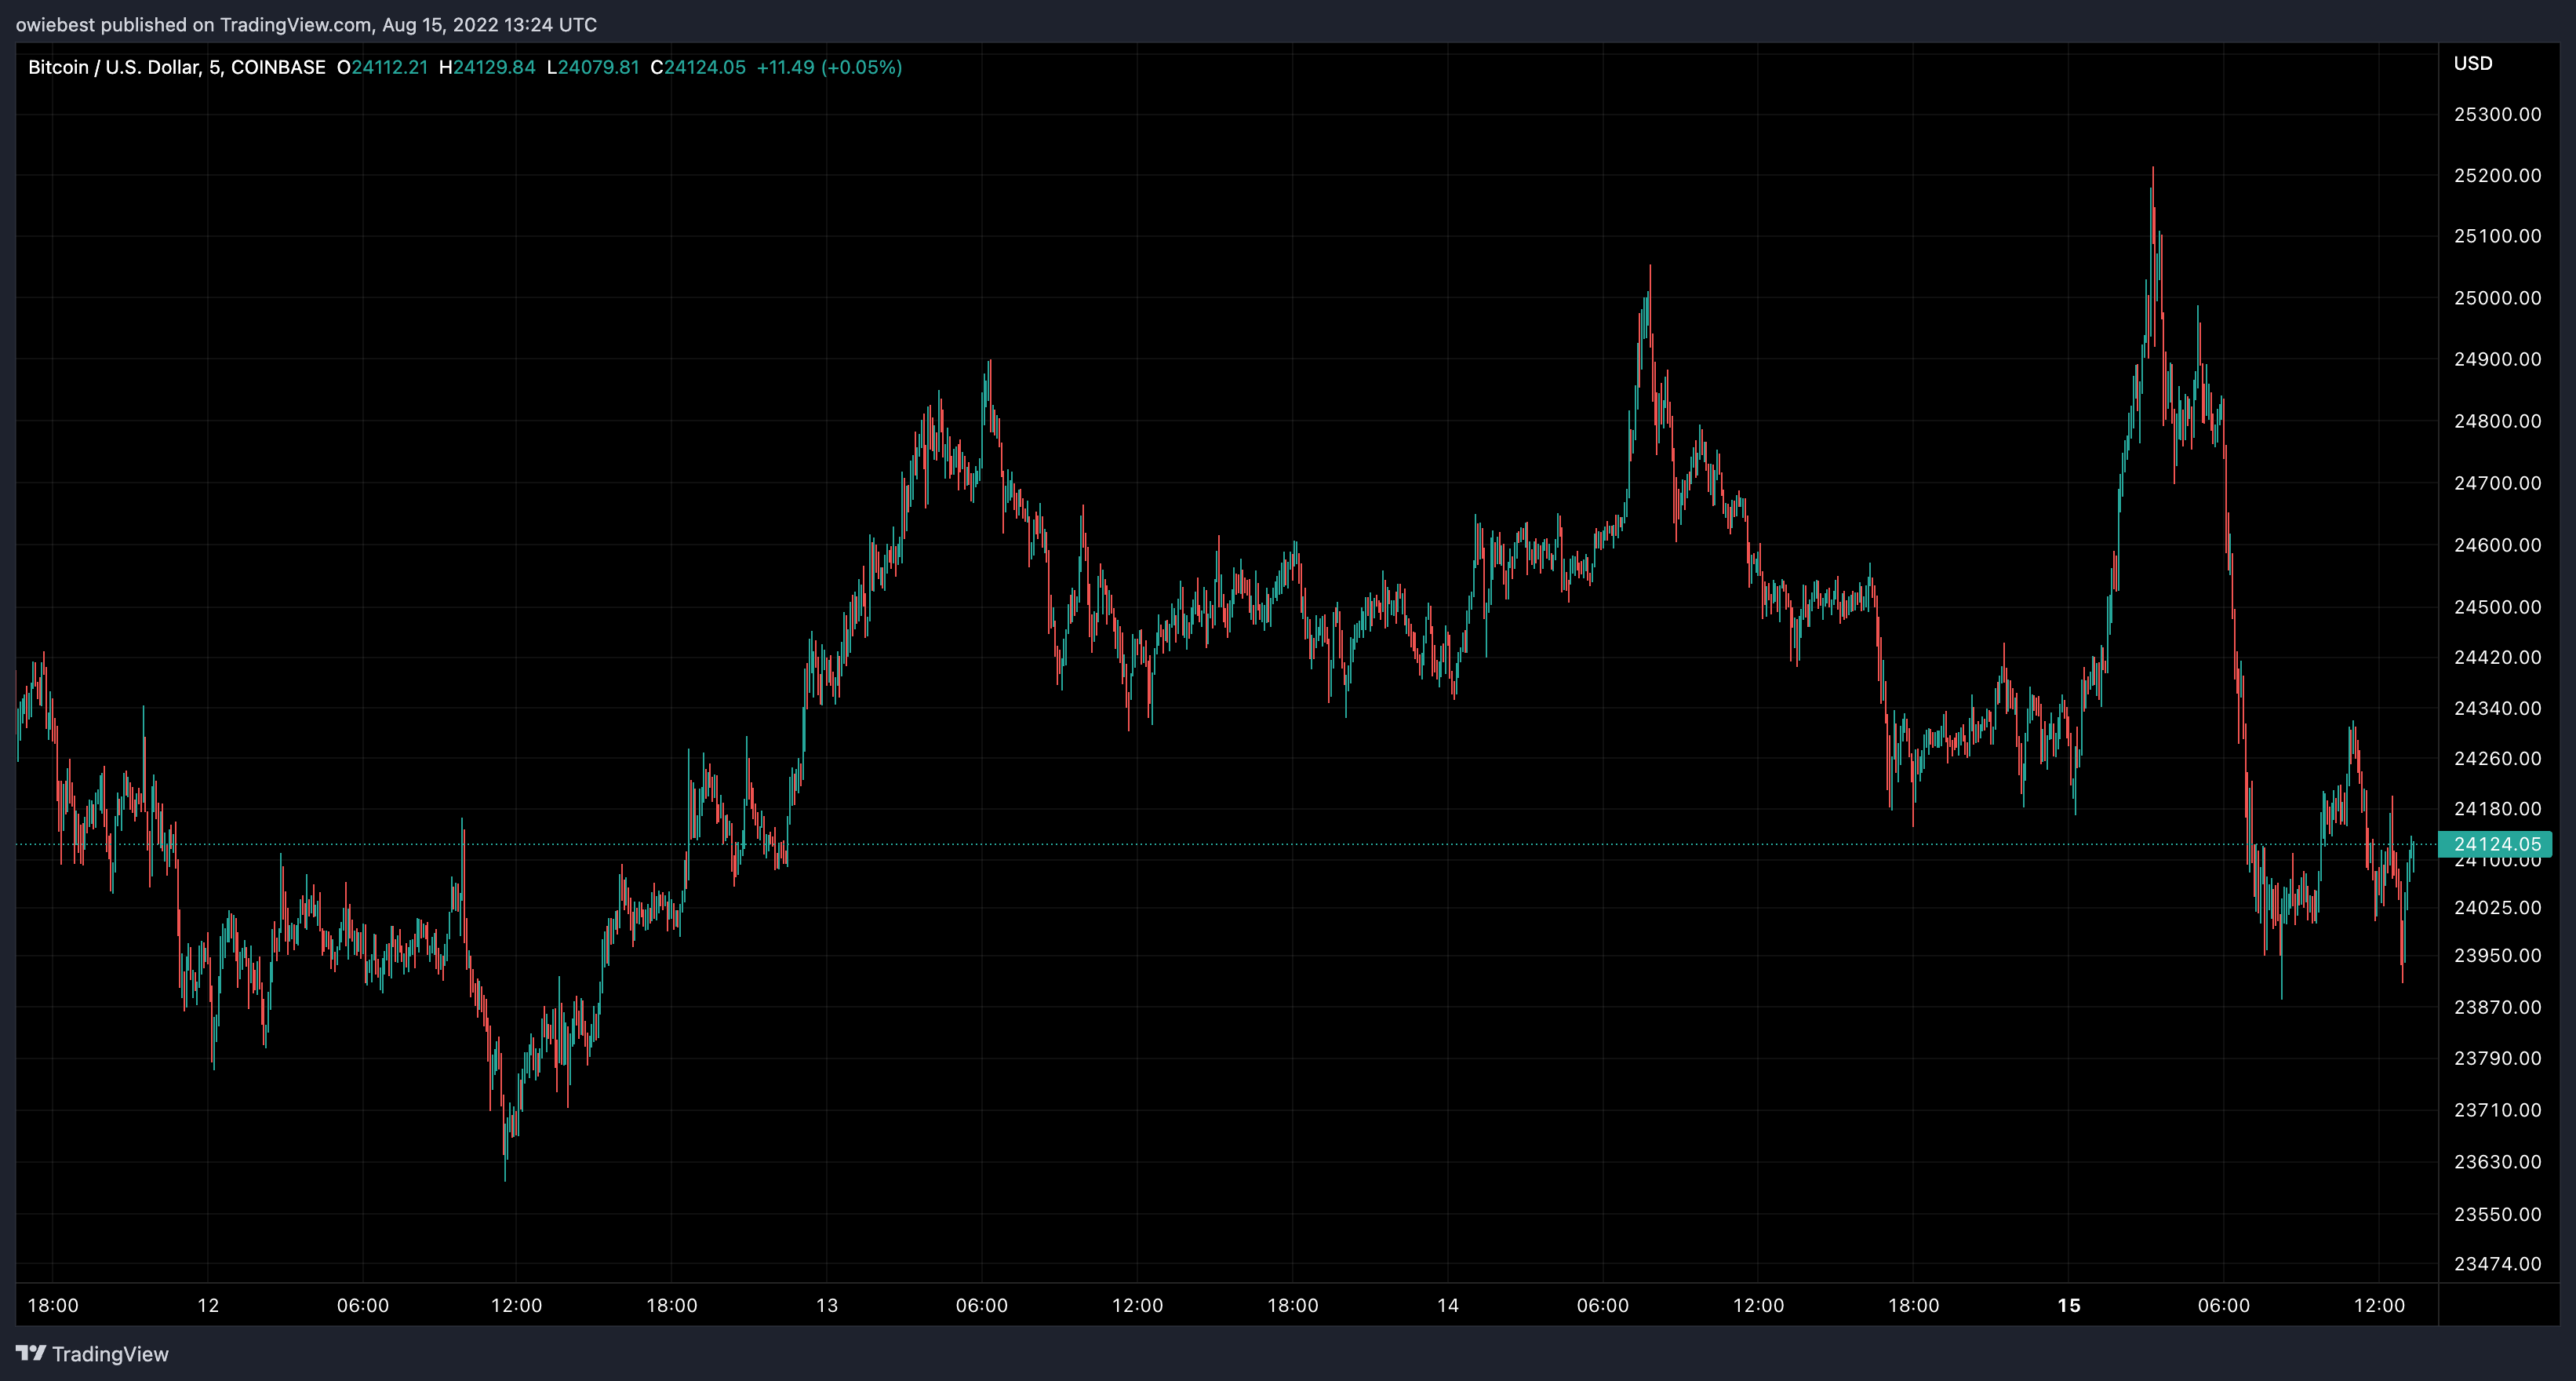Click the 23790.00 price axis label

2497,1058
